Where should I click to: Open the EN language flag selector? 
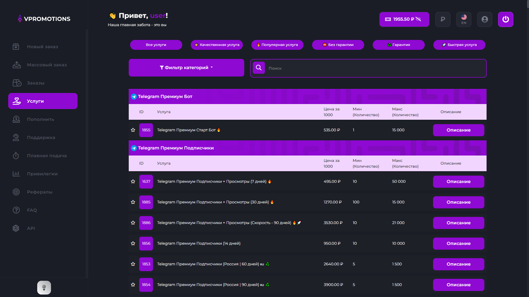464,19
